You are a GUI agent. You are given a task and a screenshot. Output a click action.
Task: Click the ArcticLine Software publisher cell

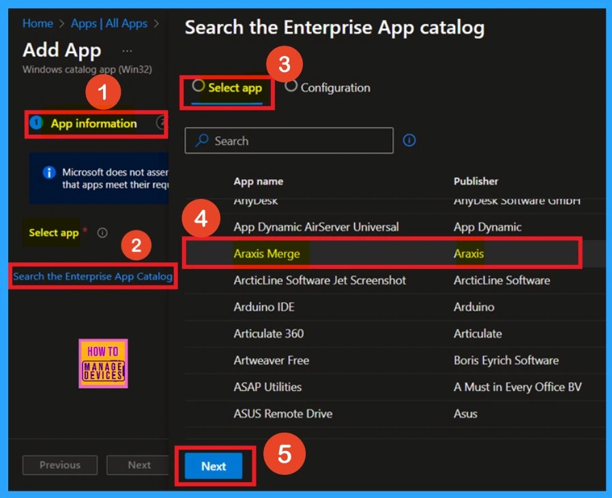coord(502,281)
